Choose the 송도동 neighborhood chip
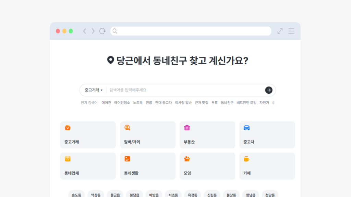 click(x=76, y=194)
